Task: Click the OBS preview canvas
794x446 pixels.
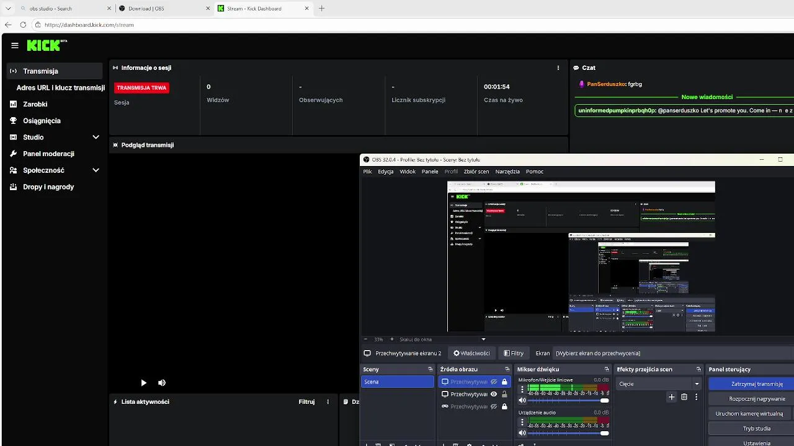Action: click(581, 256)
